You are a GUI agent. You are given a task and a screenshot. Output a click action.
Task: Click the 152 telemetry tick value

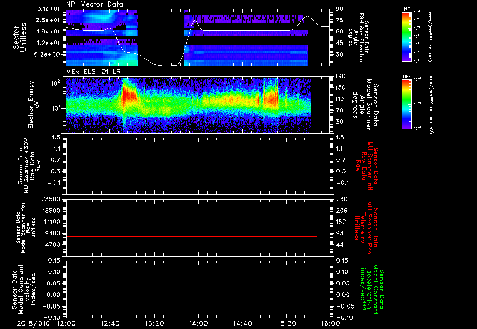341,222
